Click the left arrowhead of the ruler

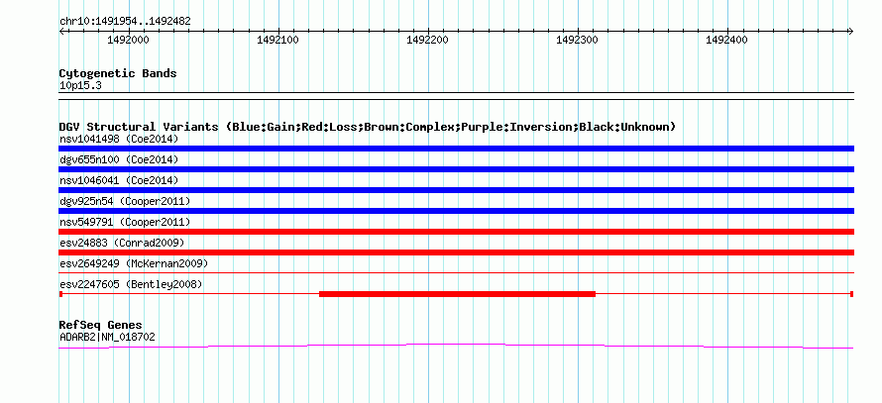coord(61,32)
